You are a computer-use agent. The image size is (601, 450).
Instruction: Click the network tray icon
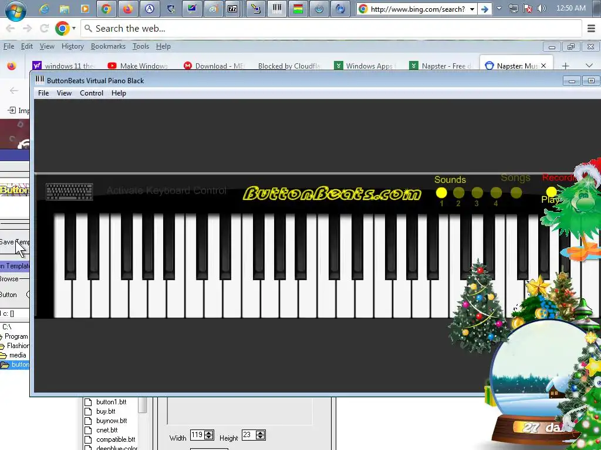point(514,8)
